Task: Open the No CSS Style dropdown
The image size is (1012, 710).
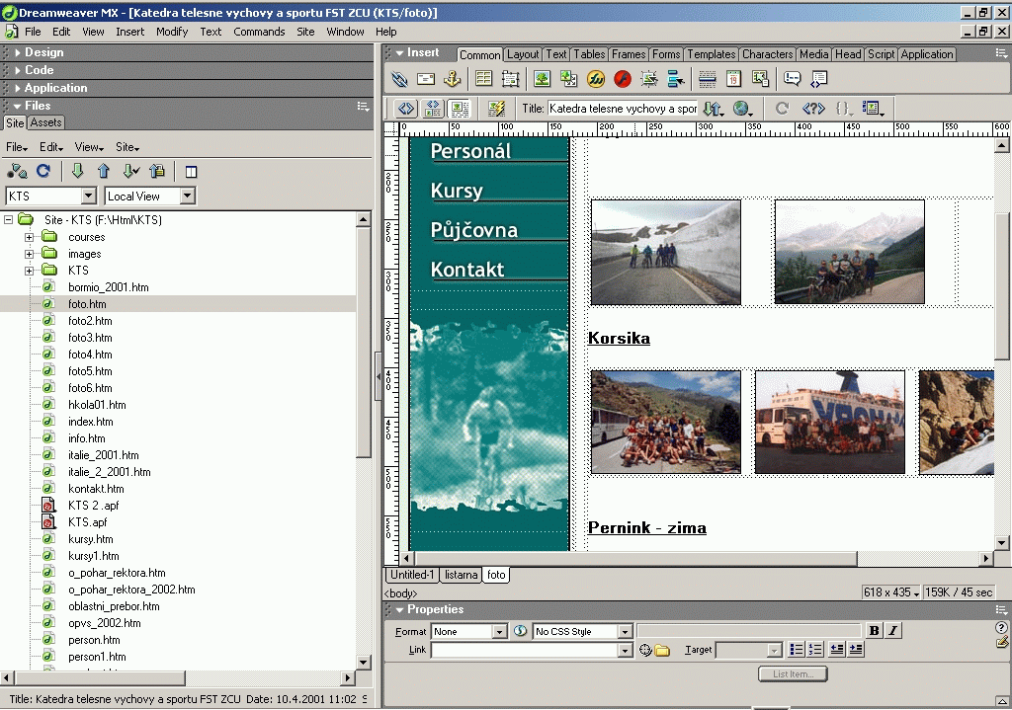Action: click(x=625, y=632)
